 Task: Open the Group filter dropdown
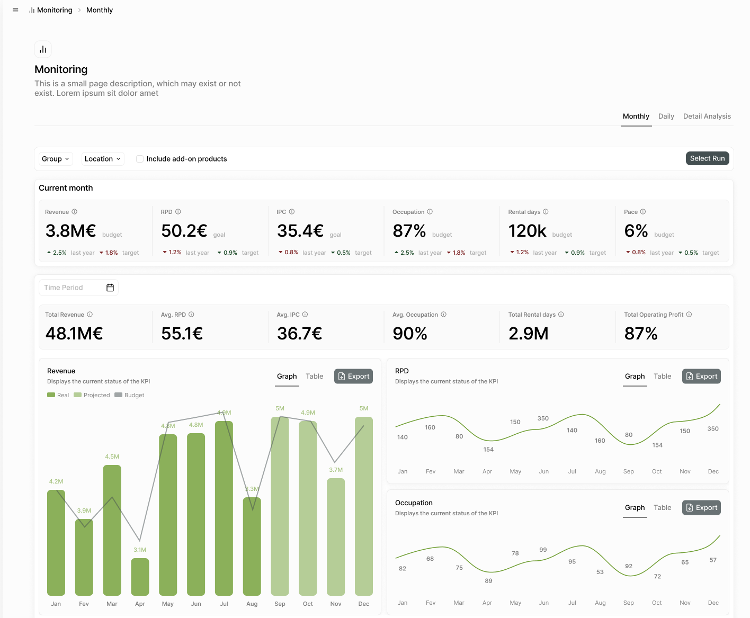click(x=55, y=159)
